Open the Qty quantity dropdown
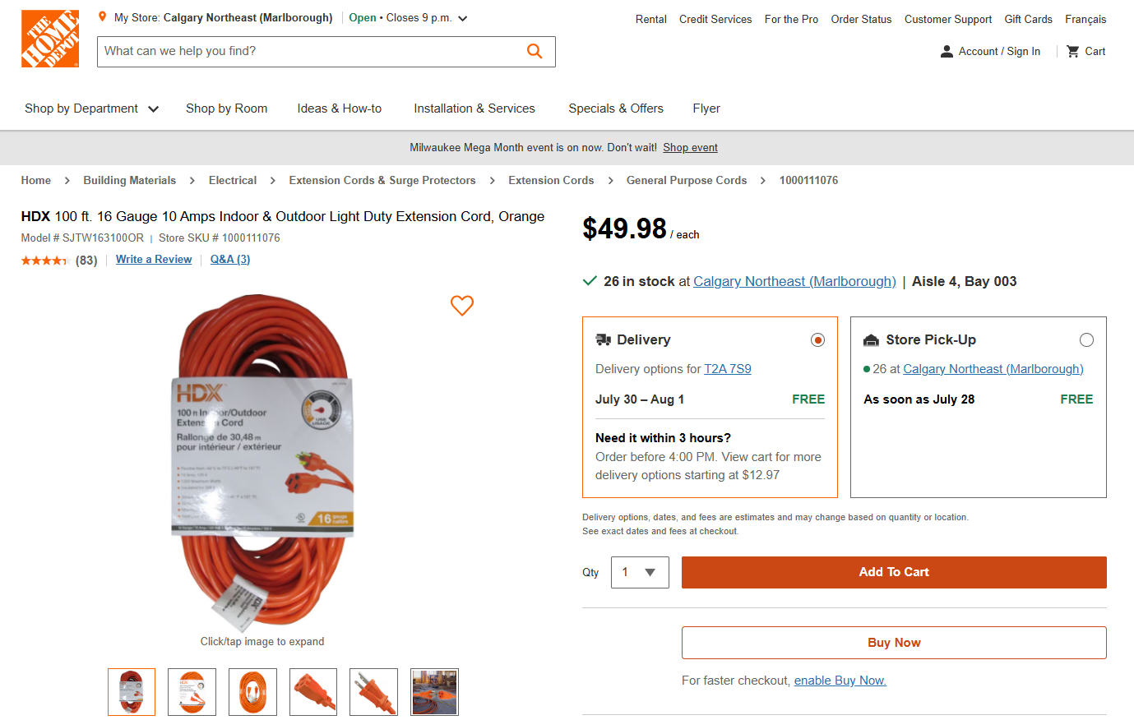The height and width of the screenshot is (720, 1134). pyautogui.click(x=640, y=572)
